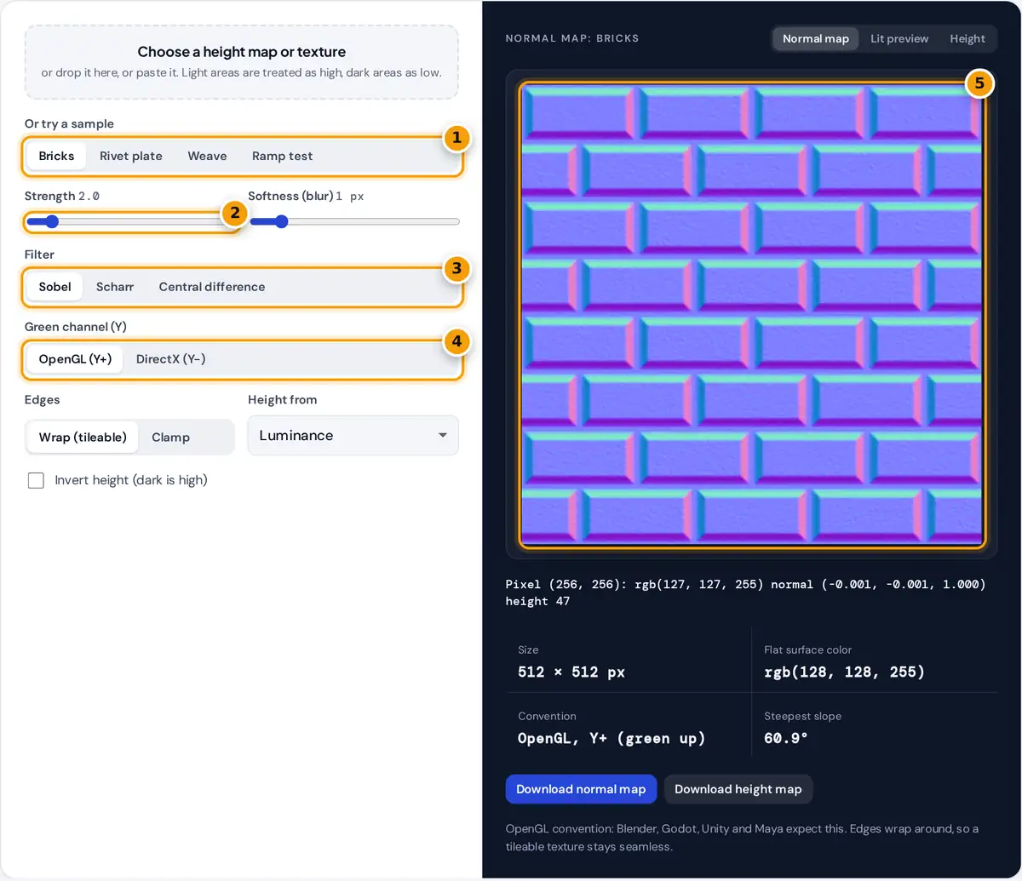Switch filter to Scharr

(115, 287)
